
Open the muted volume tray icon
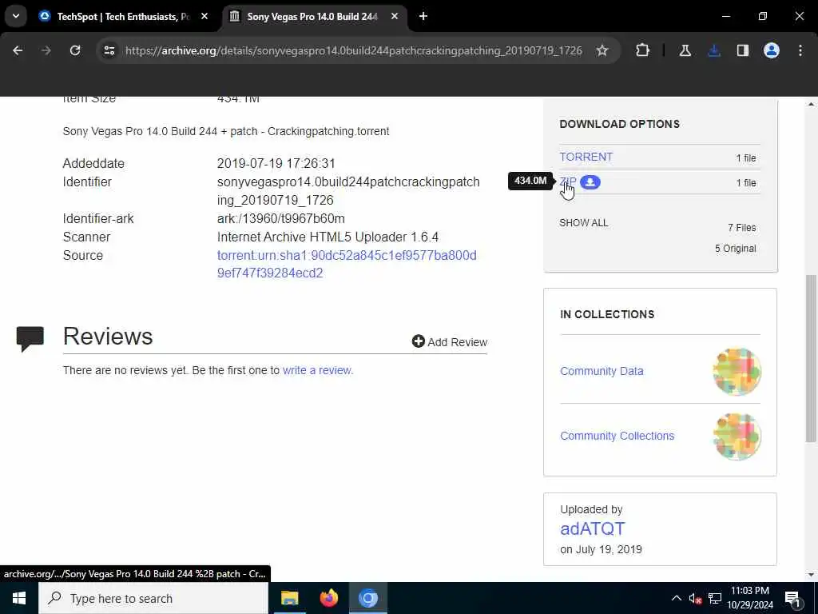coord(695,598)
